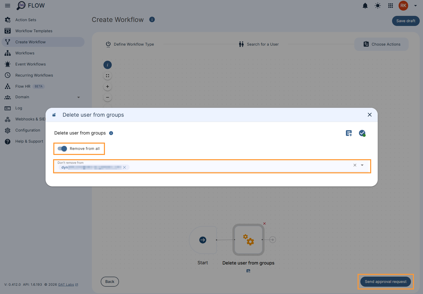Open the hamburger navigation menu
Image resolution: width=423 pixels, height=294 pixels.
click(7, 6)
